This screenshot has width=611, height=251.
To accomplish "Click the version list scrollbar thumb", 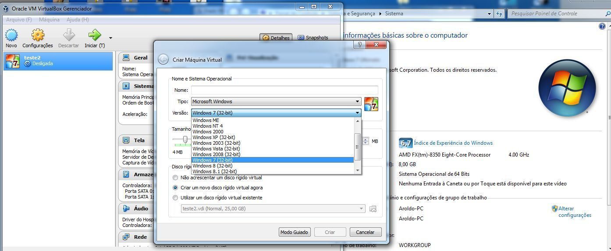I will tap(357, 146).
